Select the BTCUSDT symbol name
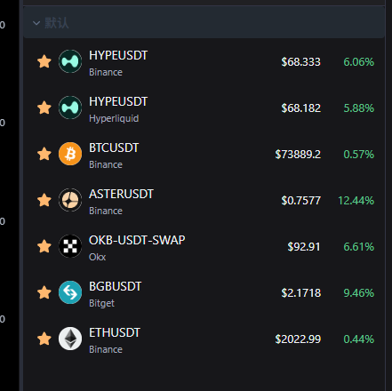 (114, 148)
